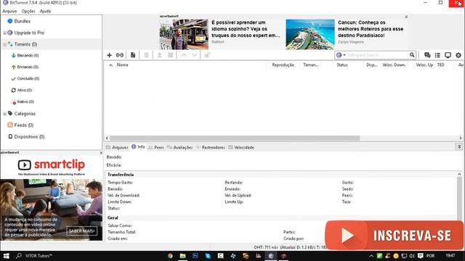Click the horizontal scrollbar thumb of torrent list
Viewport: 465px width, 261px height.
[x=234, y=138]
